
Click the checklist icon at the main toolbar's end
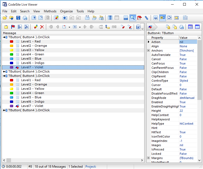click(x=185, y=18)
